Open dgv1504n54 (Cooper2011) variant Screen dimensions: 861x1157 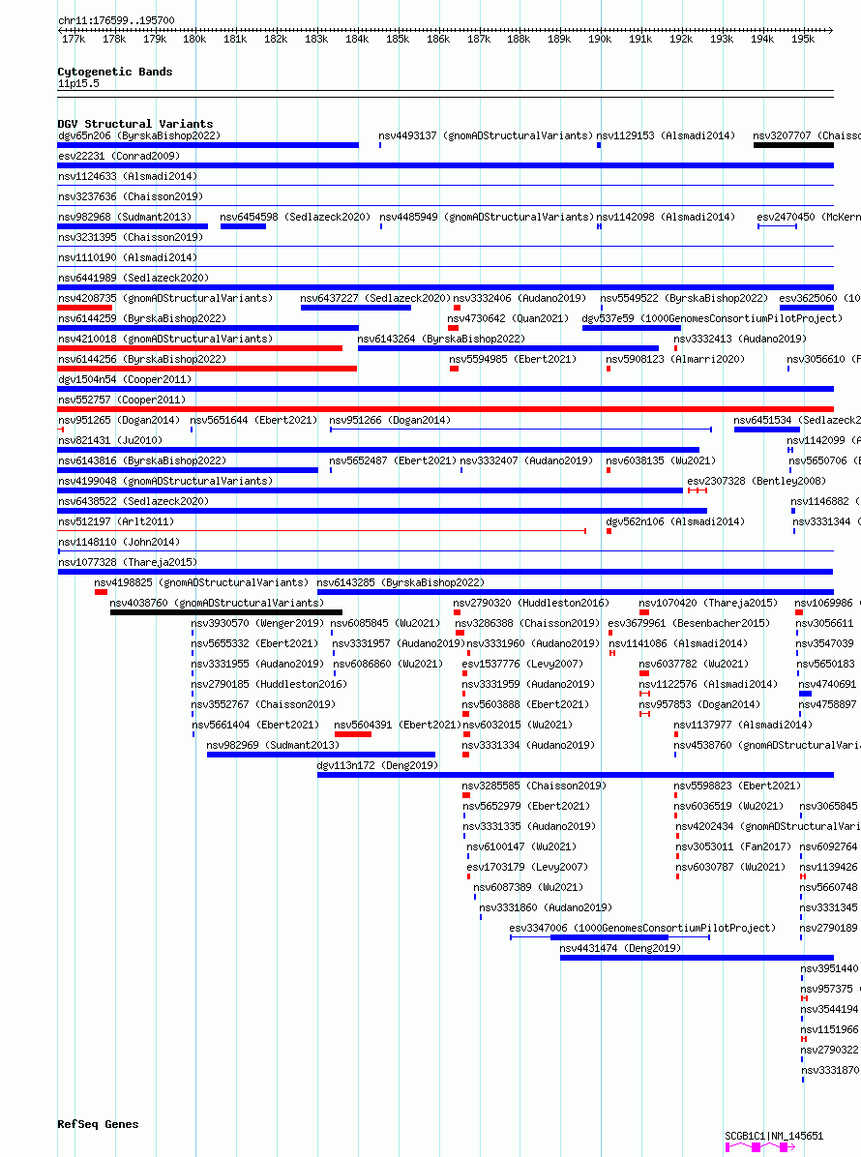pos(125,379)
